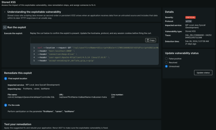Select the Unresolved status option
Image resolution: width=216 pixels, height=130 pixels.
[166, 66]
